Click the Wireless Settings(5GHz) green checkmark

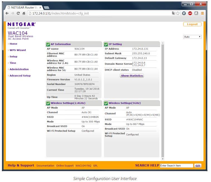tap(106, 103)
